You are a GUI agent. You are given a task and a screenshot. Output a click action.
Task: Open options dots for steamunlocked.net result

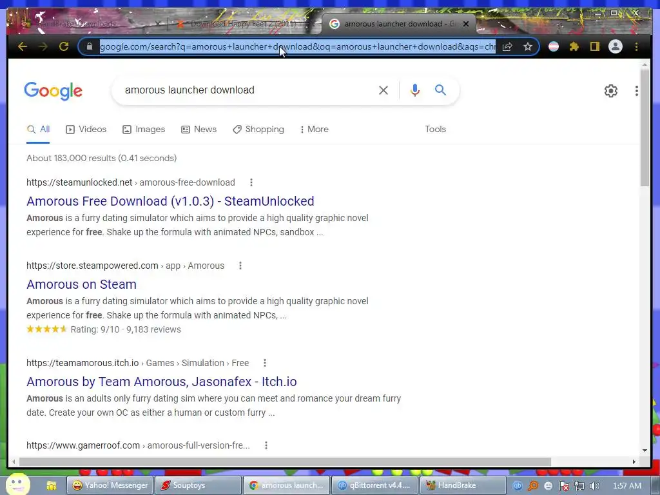(x=251, y=182)
